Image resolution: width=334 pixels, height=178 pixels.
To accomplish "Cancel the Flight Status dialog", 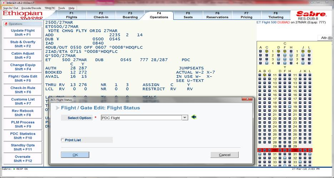I will pyautogui.click(x=225, y=155).
